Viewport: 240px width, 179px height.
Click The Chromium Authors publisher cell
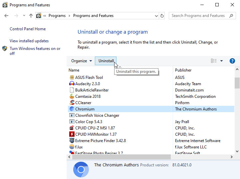(196, 109)
